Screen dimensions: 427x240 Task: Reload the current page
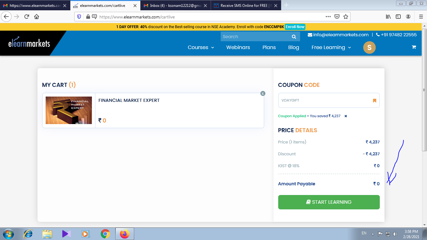point(27,17)
